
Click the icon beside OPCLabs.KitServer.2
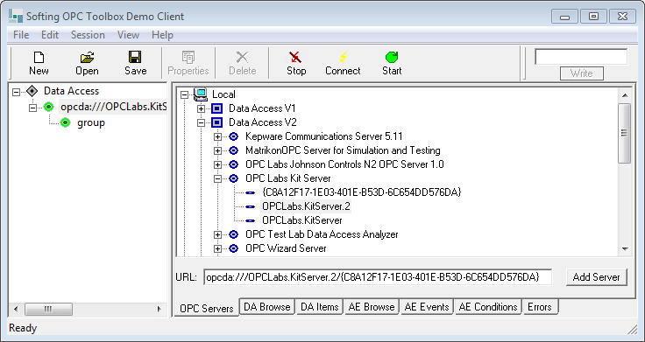point(250,206)
